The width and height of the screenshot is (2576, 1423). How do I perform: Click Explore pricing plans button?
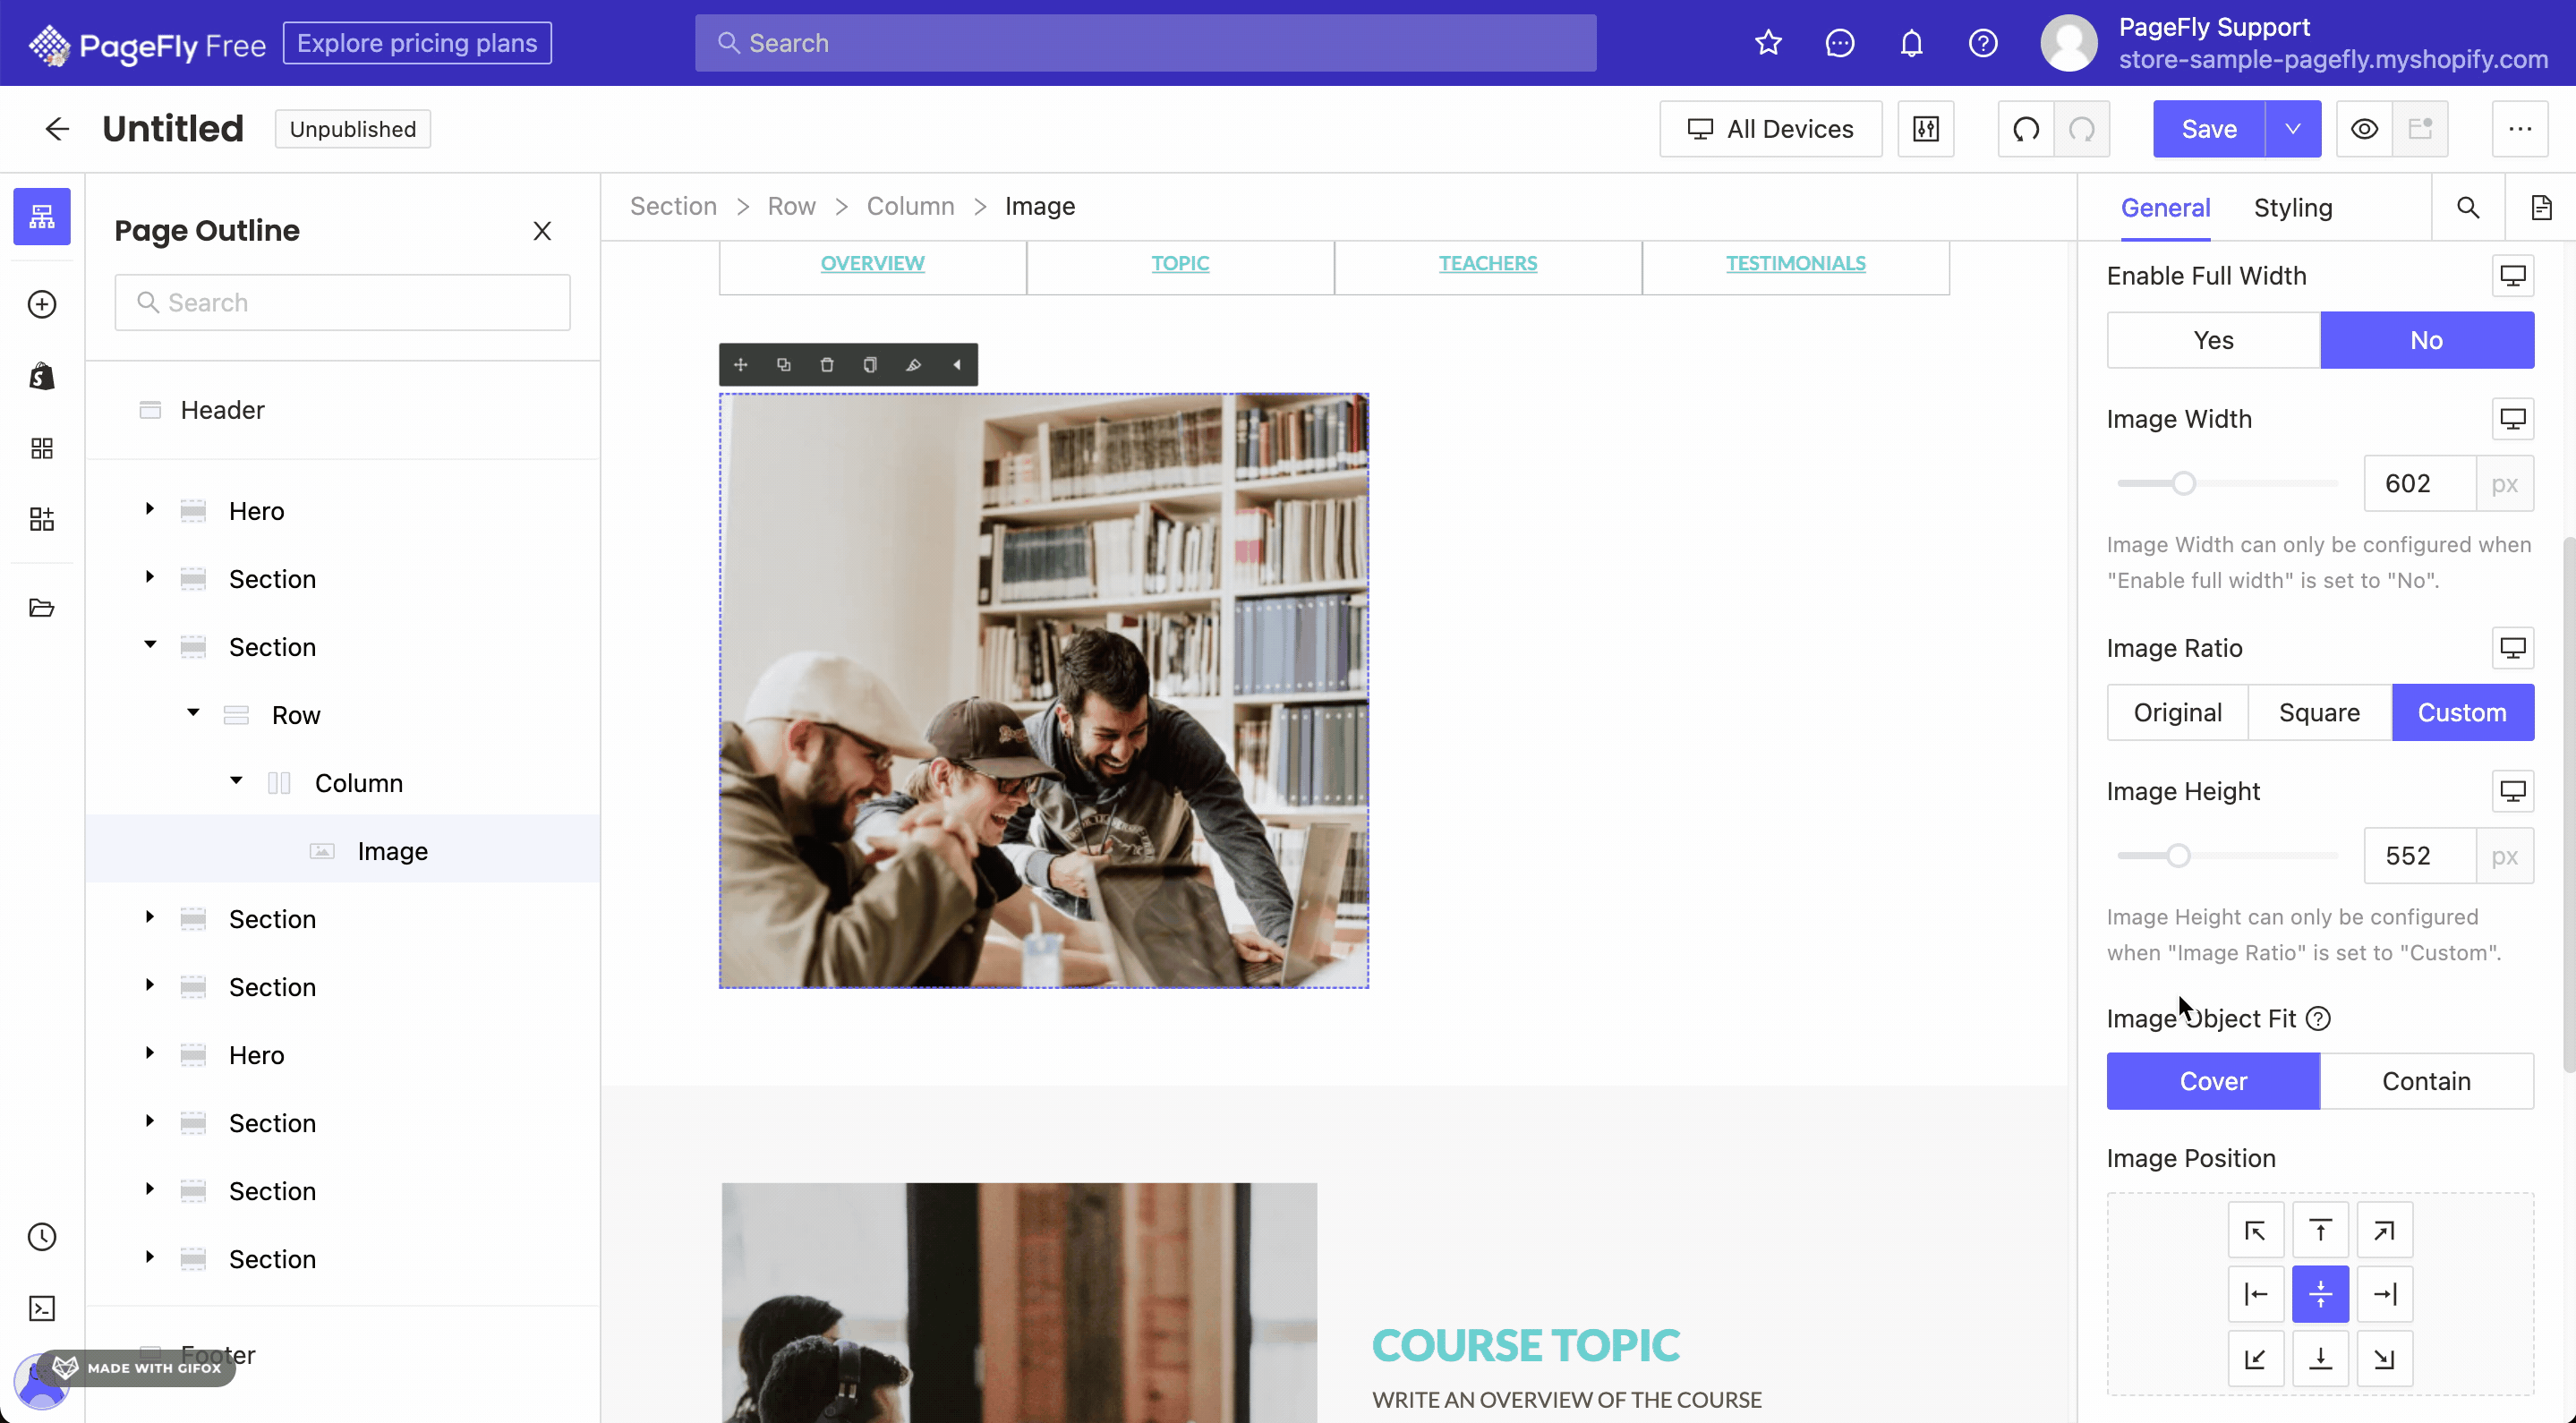(417, 43)
